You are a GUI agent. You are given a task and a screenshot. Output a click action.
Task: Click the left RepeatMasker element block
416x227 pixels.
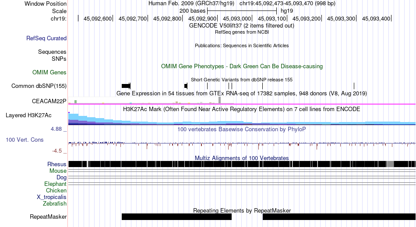click(177, 217)
